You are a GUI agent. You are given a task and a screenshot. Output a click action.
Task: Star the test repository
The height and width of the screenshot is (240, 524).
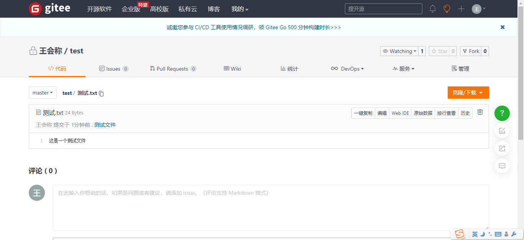[x=439, y=51]
